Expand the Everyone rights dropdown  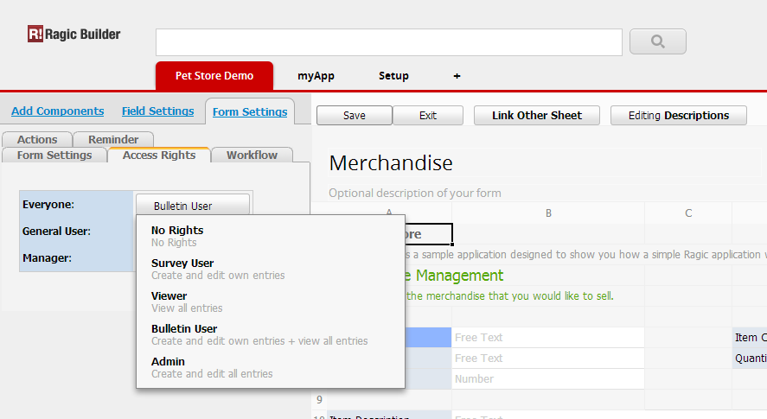pos(192,206)
